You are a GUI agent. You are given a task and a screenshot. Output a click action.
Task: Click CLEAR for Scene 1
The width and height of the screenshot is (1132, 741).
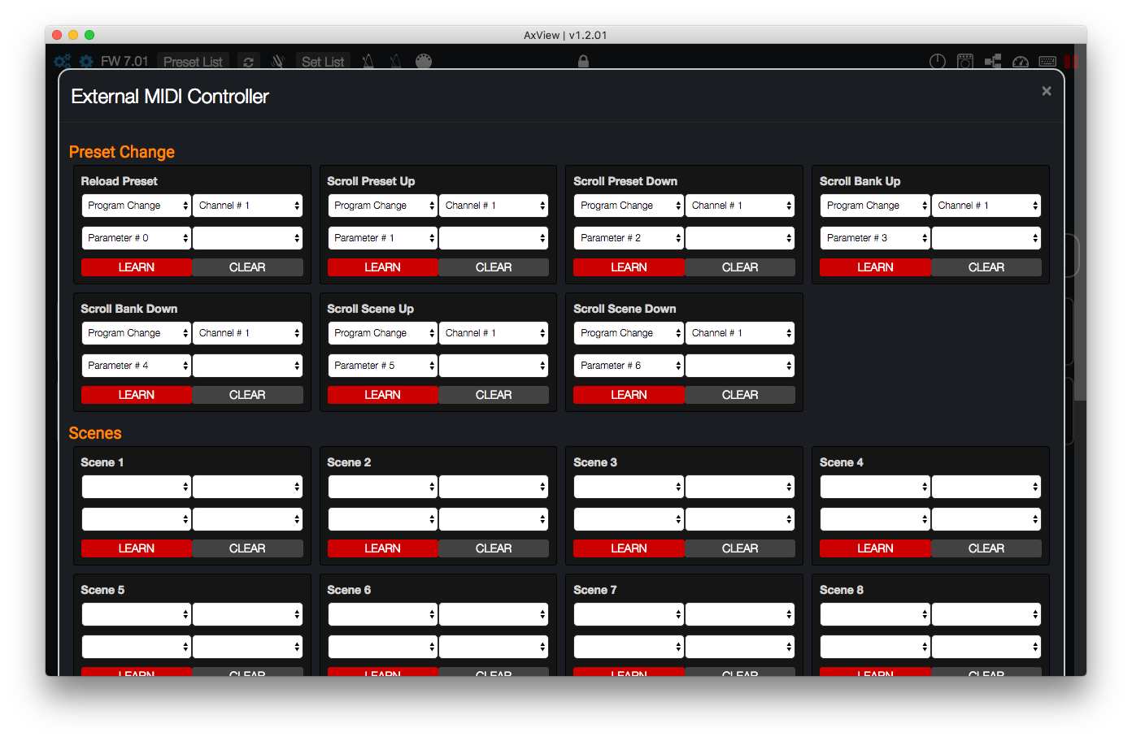point(247,548)
